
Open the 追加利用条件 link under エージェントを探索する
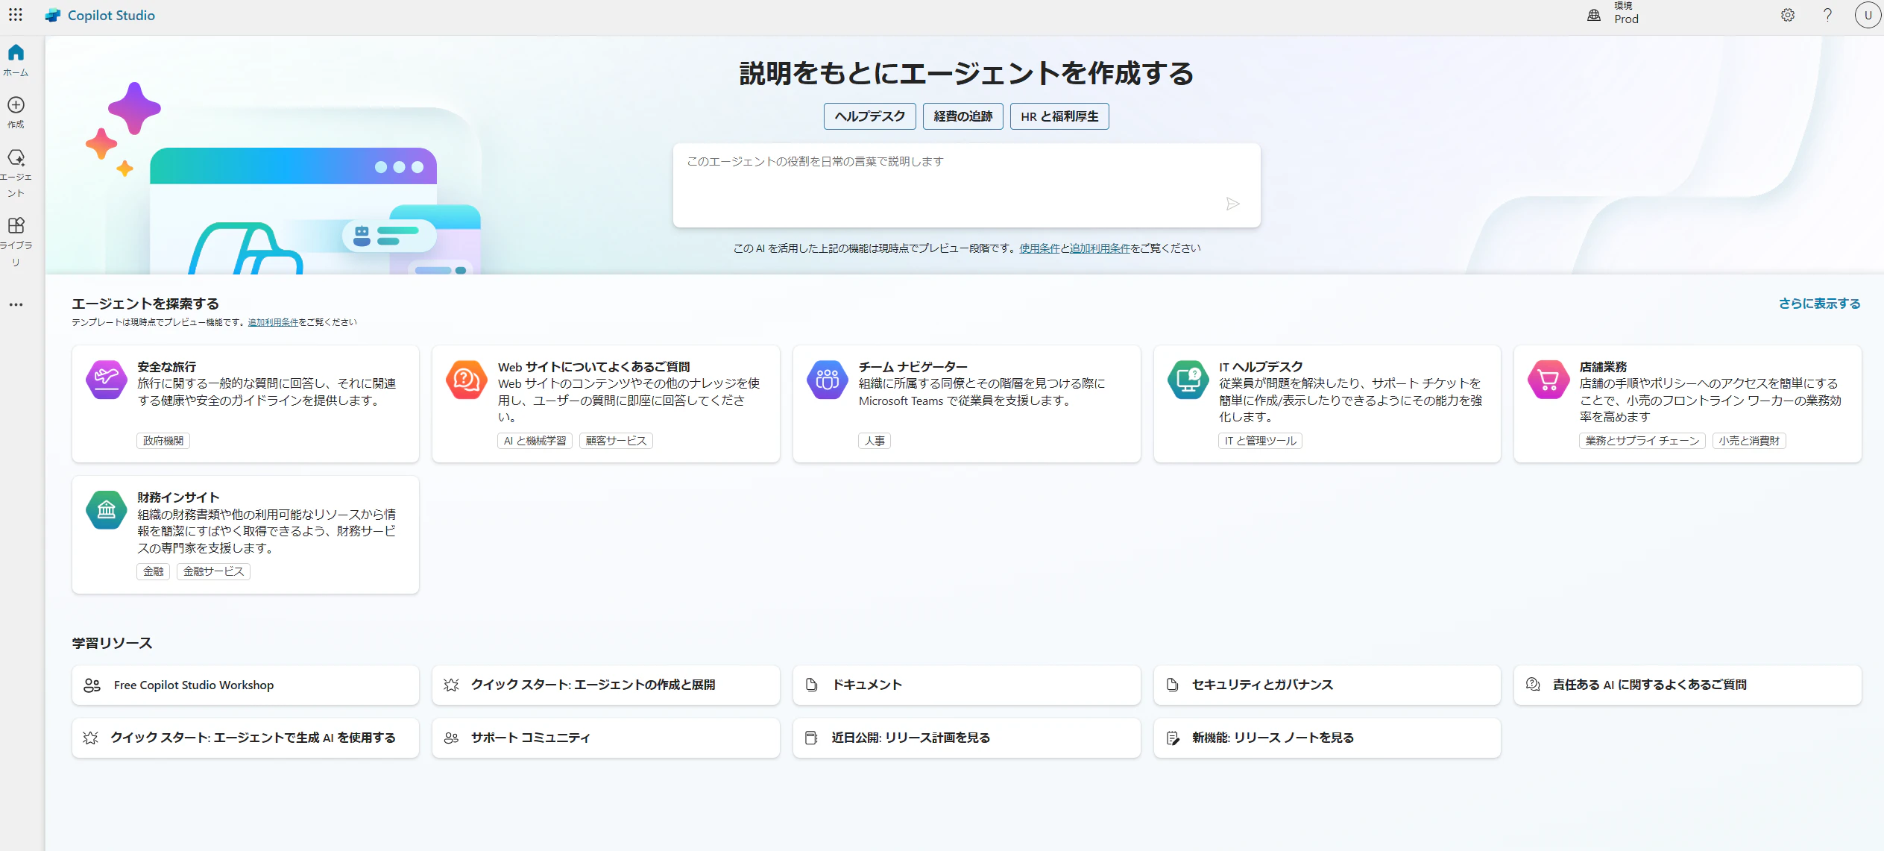point(273,322)
